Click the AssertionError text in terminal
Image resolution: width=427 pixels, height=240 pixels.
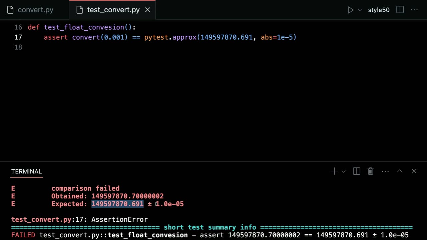119,219
